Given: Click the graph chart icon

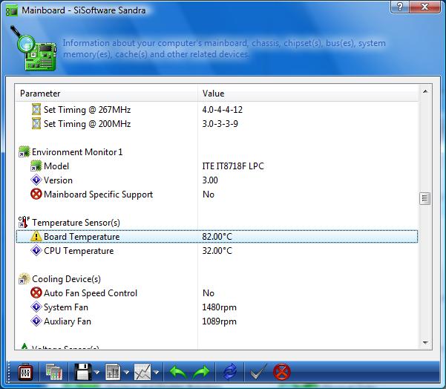Looking at the screenshot, I should (142, 372).
